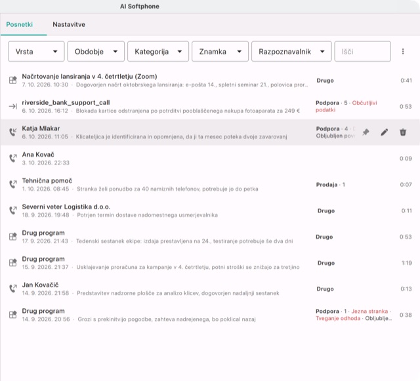The height and width of the screenshot is (381, 420).
Task: Open the Razpoznavalnik dropdown
Action: tap(291, 51)
